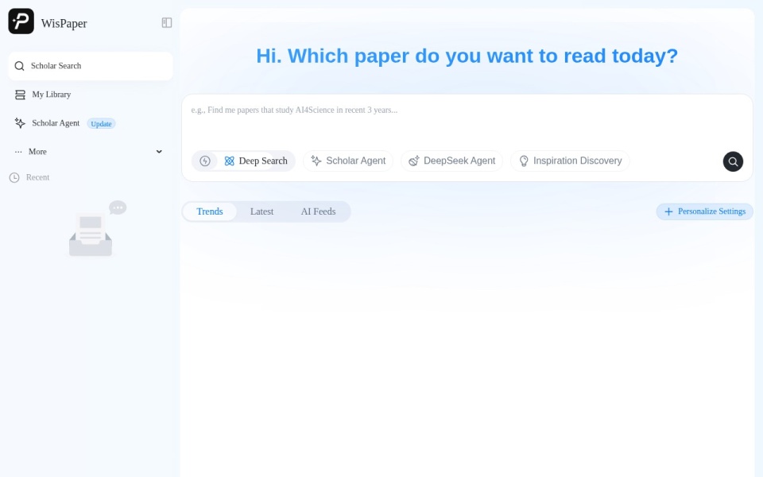
Task: Click the Personalize Settings button
Action: click(705, 211)
